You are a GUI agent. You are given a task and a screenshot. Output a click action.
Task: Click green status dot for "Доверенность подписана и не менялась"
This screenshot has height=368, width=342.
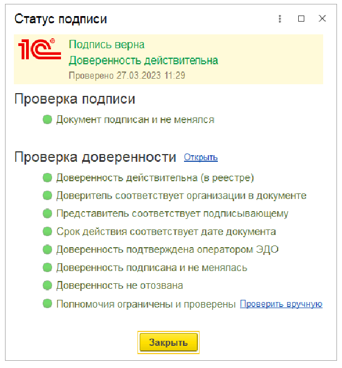coord(47,268)
